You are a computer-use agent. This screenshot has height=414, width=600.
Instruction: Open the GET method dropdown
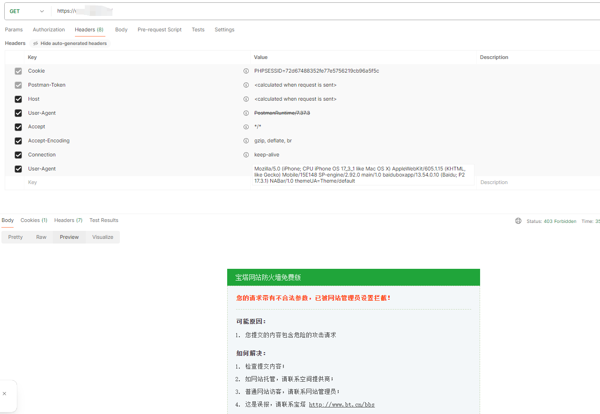(27, 11)
